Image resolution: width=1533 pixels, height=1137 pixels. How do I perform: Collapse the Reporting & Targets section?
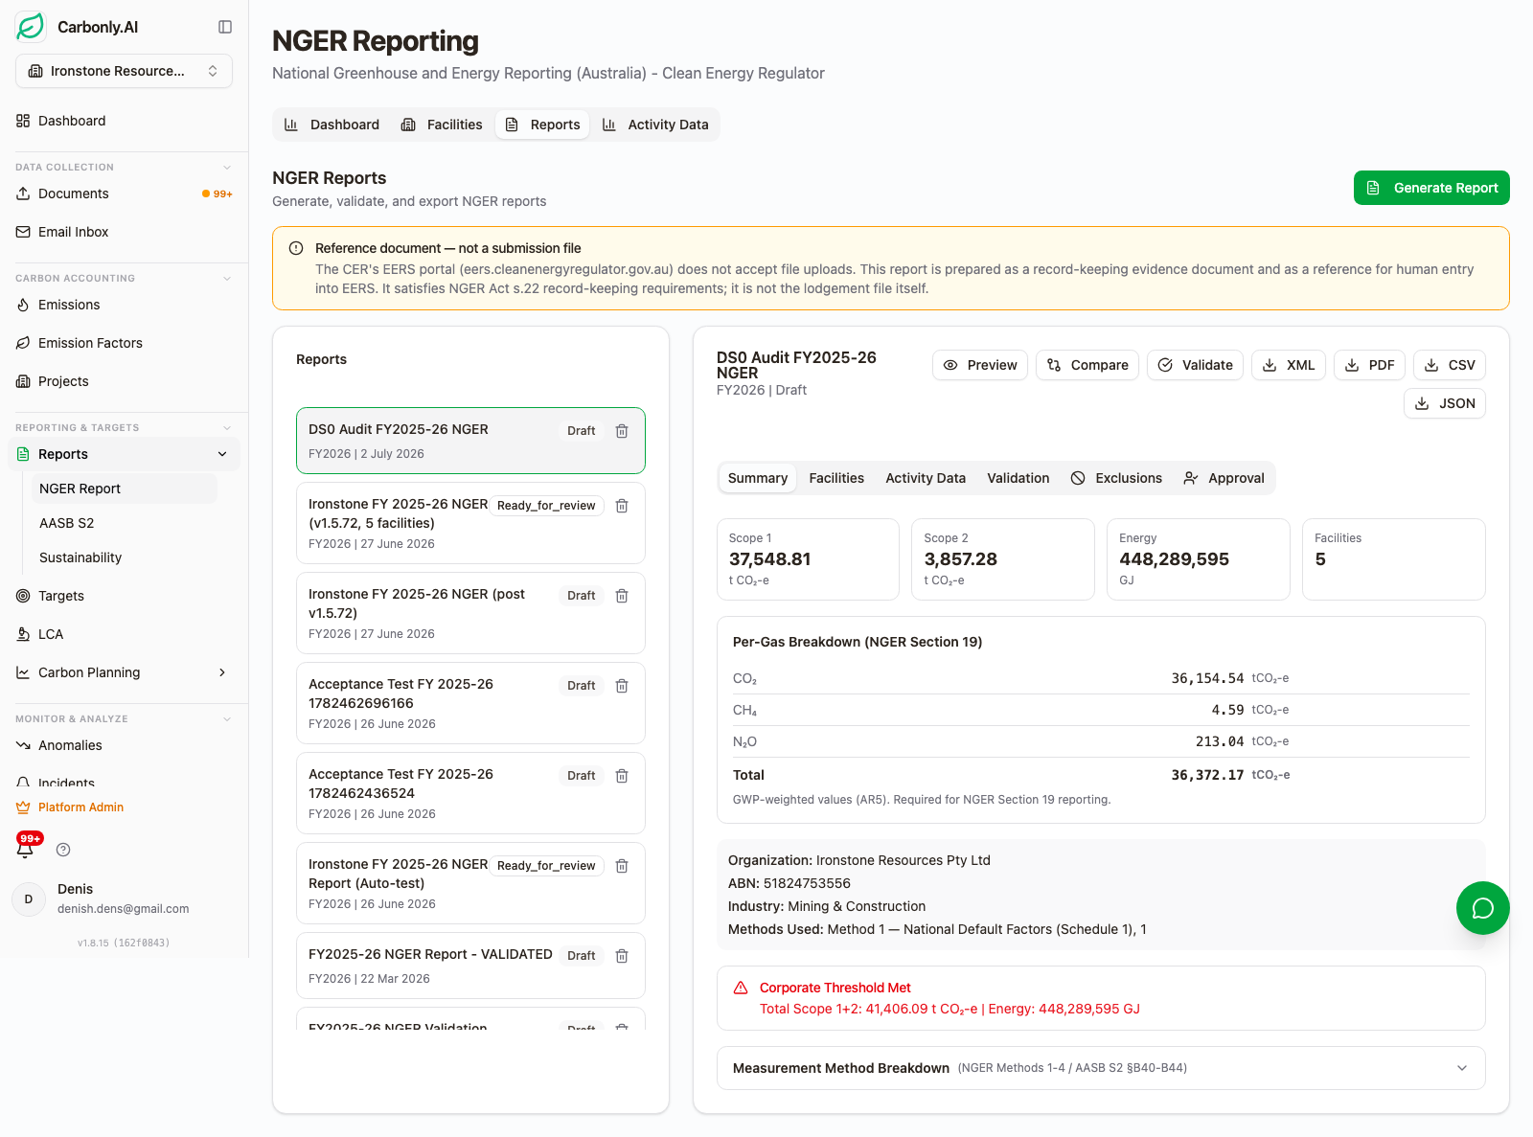pyautogui.click(x=227, y=427)
